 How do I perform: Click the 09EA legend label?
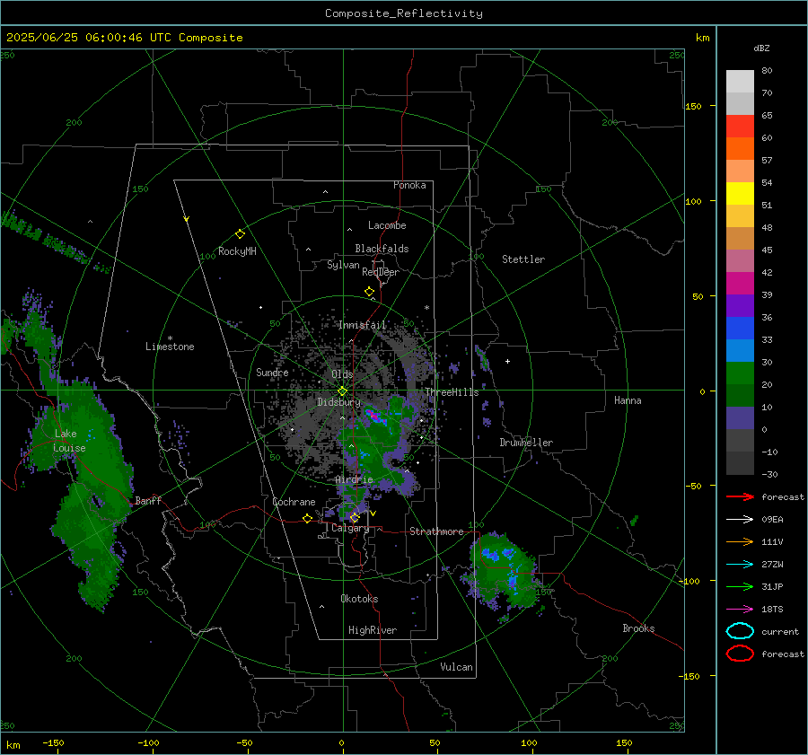click(772, 520)
